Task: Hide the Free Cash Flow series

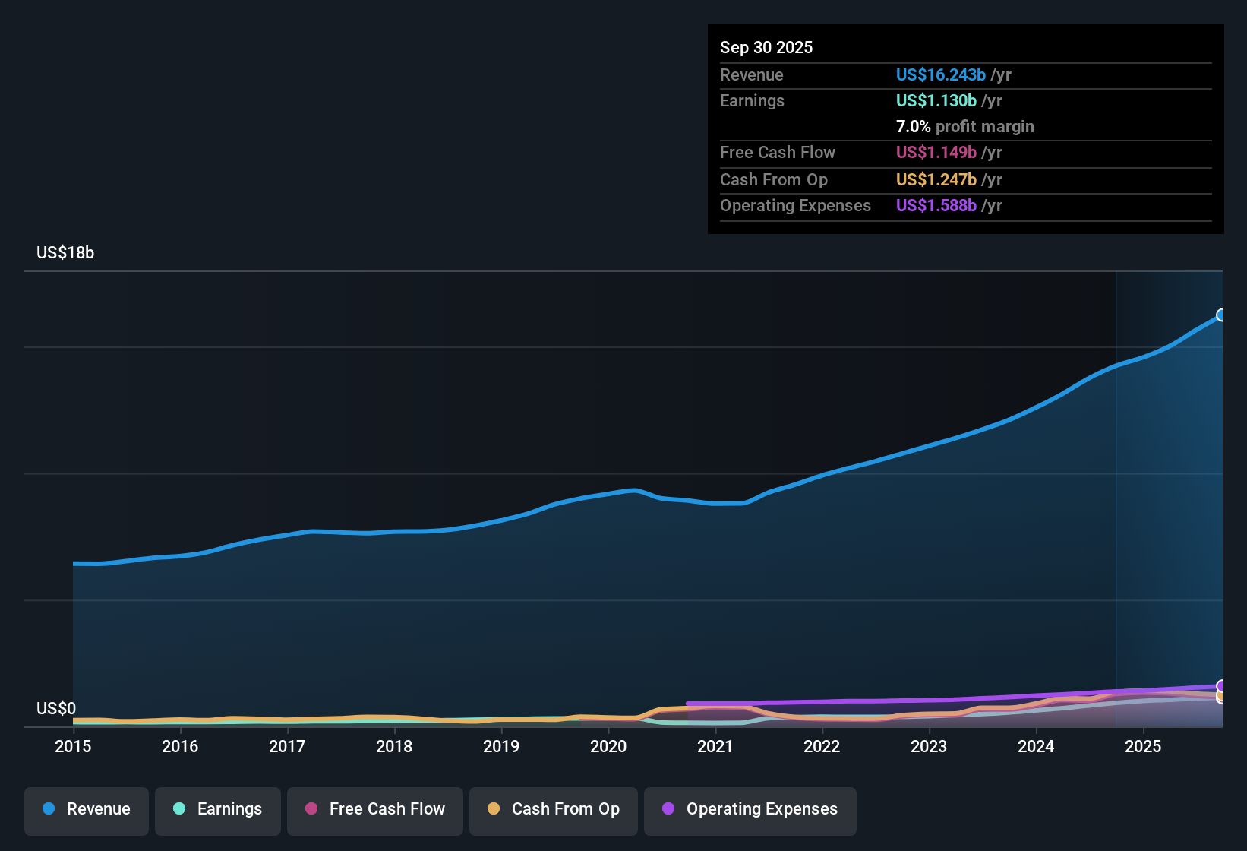Action: (x=374, y=810)
